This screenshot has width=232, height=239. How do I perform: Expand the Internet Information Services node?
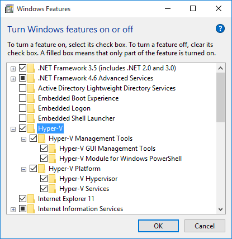[x=13, y=209]
